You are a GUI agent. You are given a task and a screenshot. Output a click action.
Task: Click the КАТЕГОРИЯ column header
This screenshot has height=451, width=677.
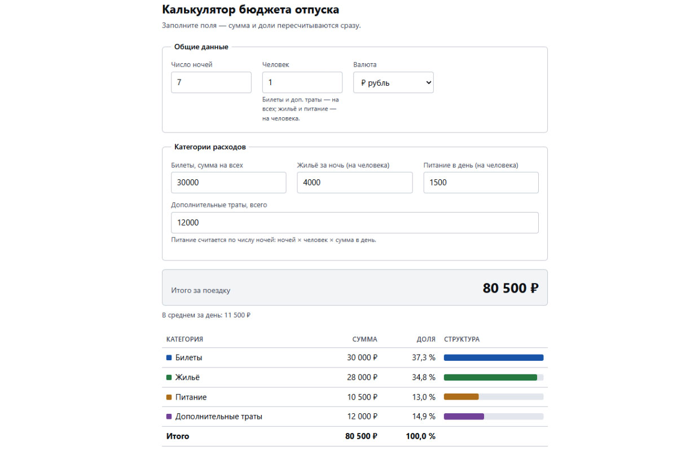click(185, 339)
